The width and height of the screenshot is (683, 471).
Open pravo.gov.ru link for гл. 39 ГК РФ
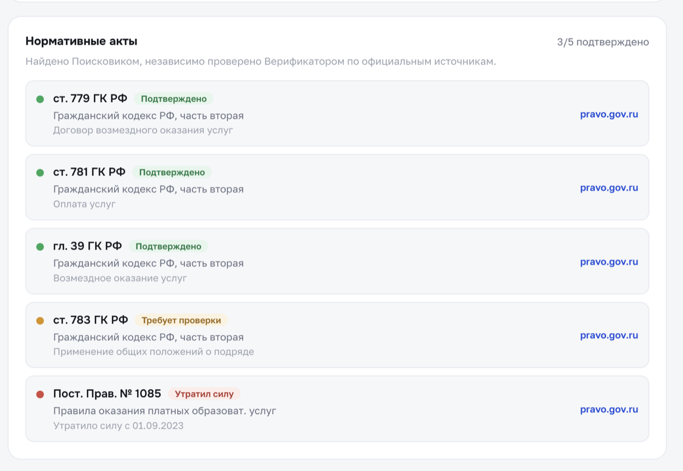[609, 262]
